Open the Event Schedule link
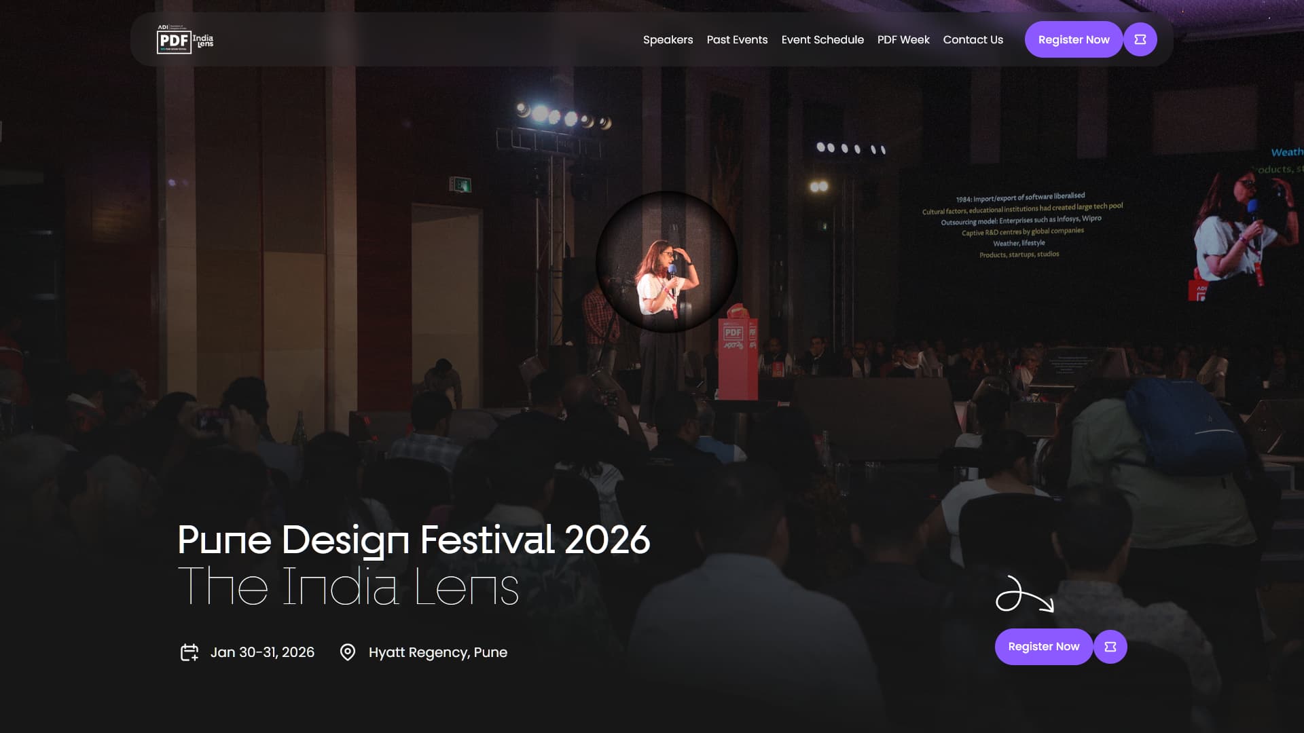 (822, 39)
